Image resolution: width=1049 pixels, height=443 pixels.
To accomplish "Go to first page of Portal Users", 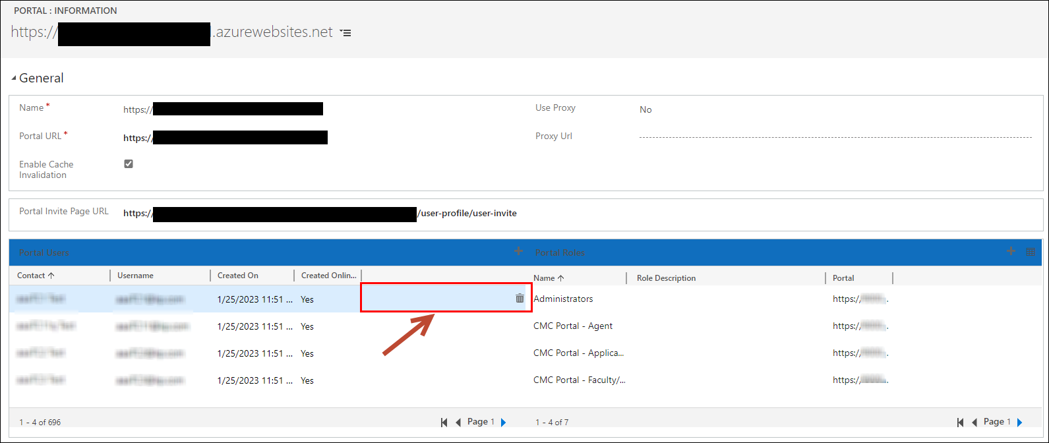I will tap(444, 423).
